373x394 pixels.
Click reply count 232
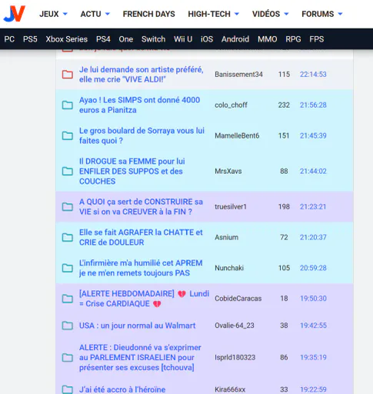284,105
